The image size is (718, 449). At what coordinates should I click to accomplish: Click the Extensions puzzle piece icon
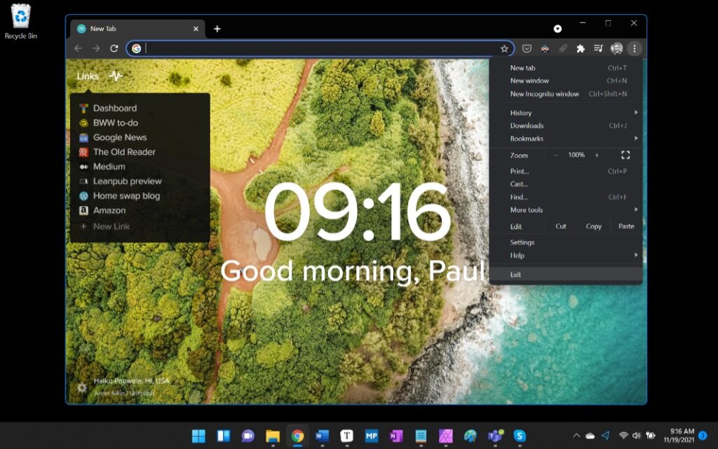click(x=581, y=48)
